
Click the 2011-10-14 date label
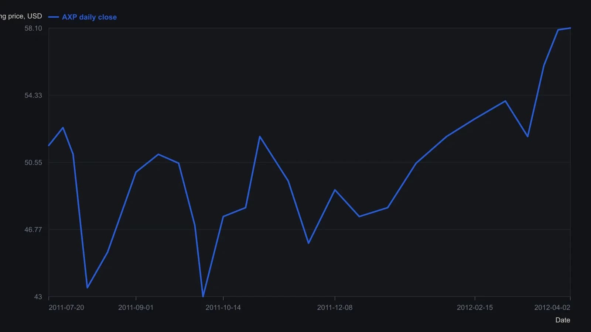[223, 308]
